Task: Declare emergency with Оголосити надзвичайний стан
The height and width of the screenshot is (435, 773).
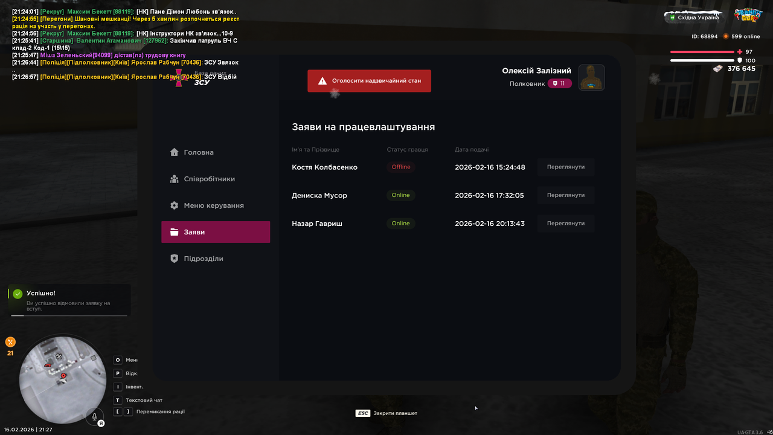Action: point(369,80)
